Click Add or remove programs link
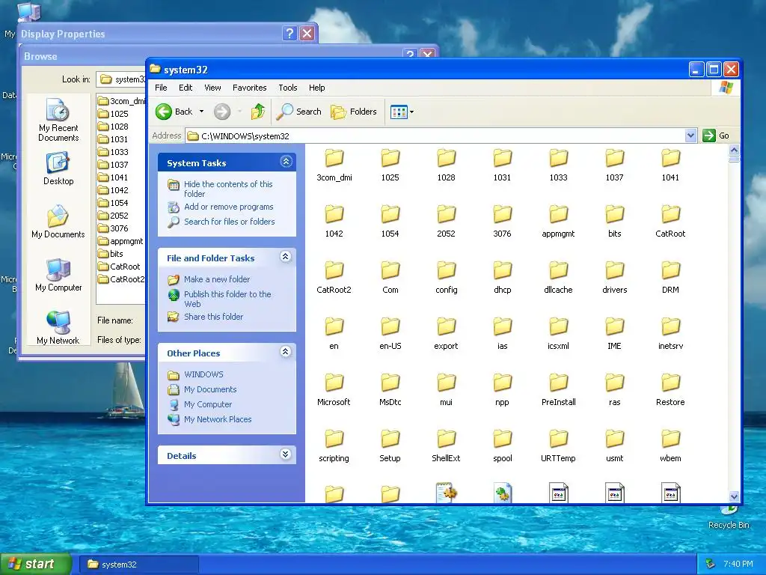Image resolution: width=766 pixels, height=575 pixels. 228,207
